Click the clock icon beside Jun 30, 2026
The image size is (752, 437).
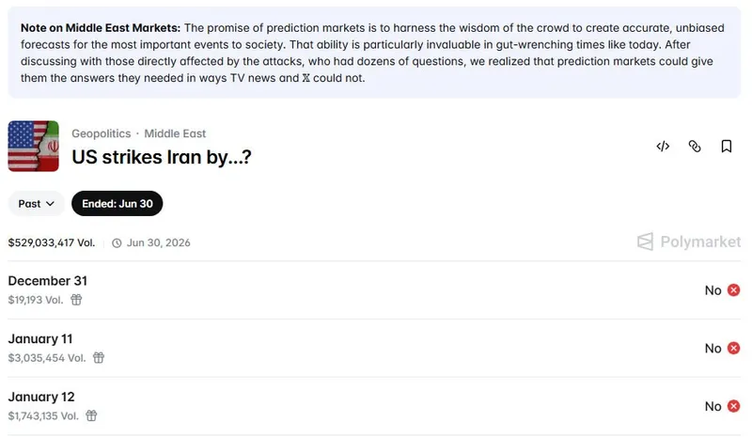(x=117, y=242)
